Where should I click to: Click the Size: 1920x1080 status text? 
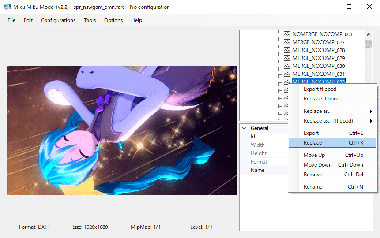click(90, 227)
